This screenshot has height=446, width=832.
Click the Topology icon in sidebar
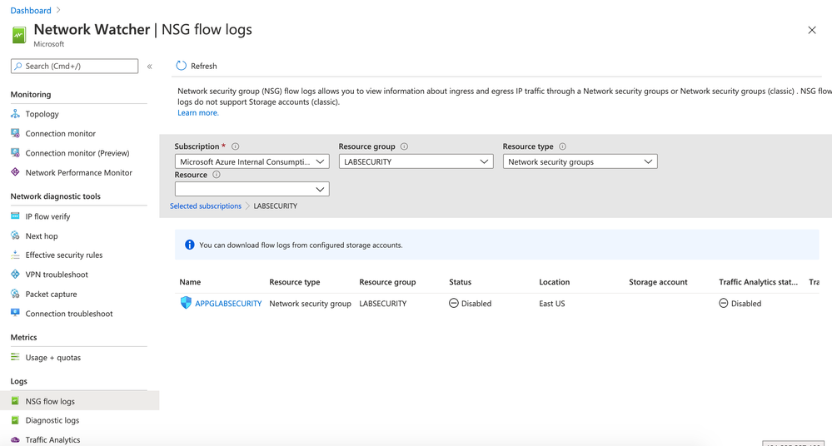click(x=15, y=114)
